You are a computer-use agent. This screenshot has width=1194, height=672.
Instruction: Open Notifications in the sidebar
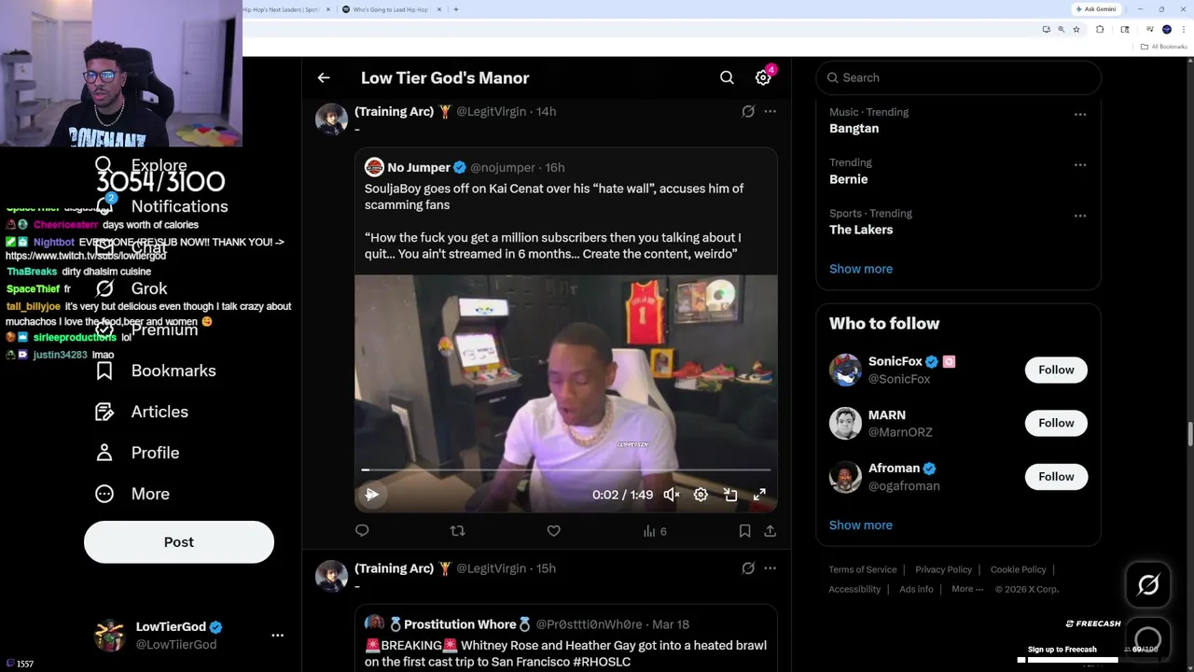pos(163,206)
